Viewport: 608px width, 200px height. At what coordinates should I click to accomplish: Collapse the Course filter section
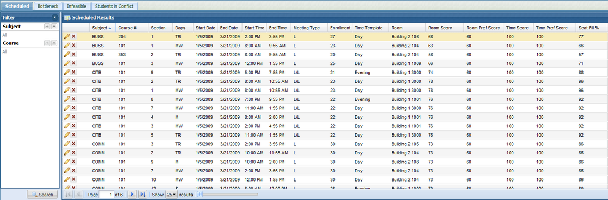pos(54,43)
